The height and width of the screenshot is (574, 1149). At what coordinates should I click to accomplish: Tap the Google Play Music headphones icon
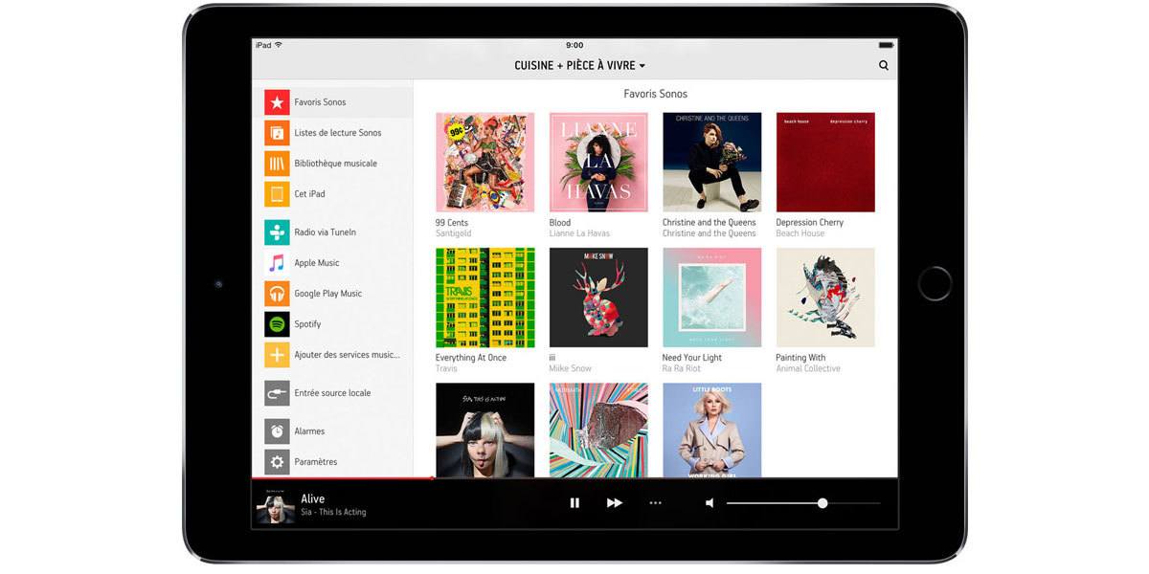277,294
